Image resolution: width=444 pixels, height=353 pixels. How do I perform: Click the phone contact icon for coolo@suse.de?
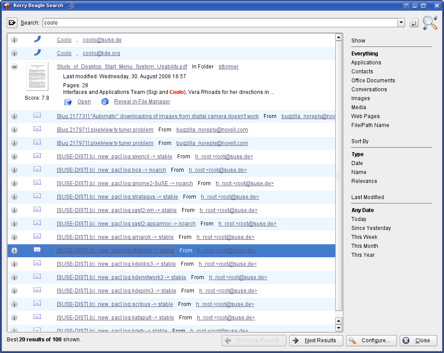(x=37, y=39)
